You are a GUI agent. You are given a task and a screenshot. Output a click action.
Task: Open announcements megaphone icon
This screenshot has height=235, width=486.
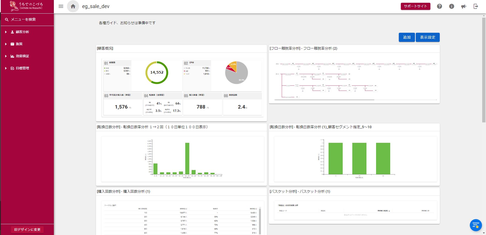pyautogui.click(x=464, y=7)
